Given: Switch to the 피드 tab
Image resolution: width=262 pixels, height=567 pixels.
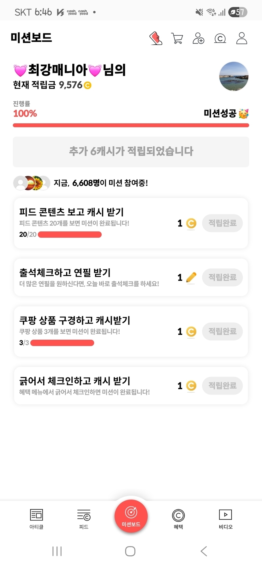Looking at the screenshot, I should (84, 519).
